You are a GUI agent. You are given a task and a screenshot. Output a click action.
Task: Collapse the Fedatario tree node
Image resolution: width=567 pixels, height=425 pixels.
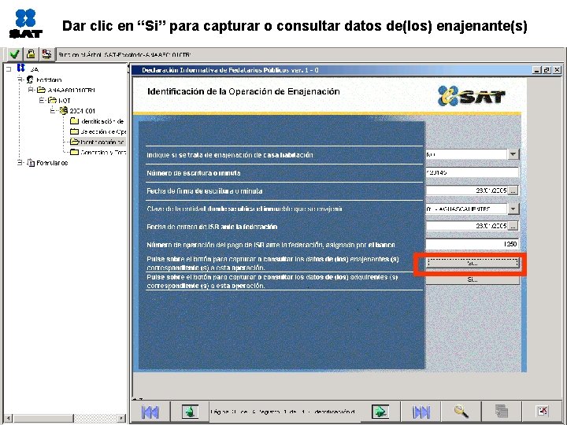(20, 79)
